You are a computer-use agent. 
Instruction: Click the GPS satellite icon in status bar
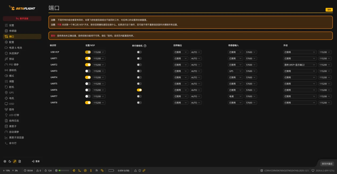click(x=96, y=171)
